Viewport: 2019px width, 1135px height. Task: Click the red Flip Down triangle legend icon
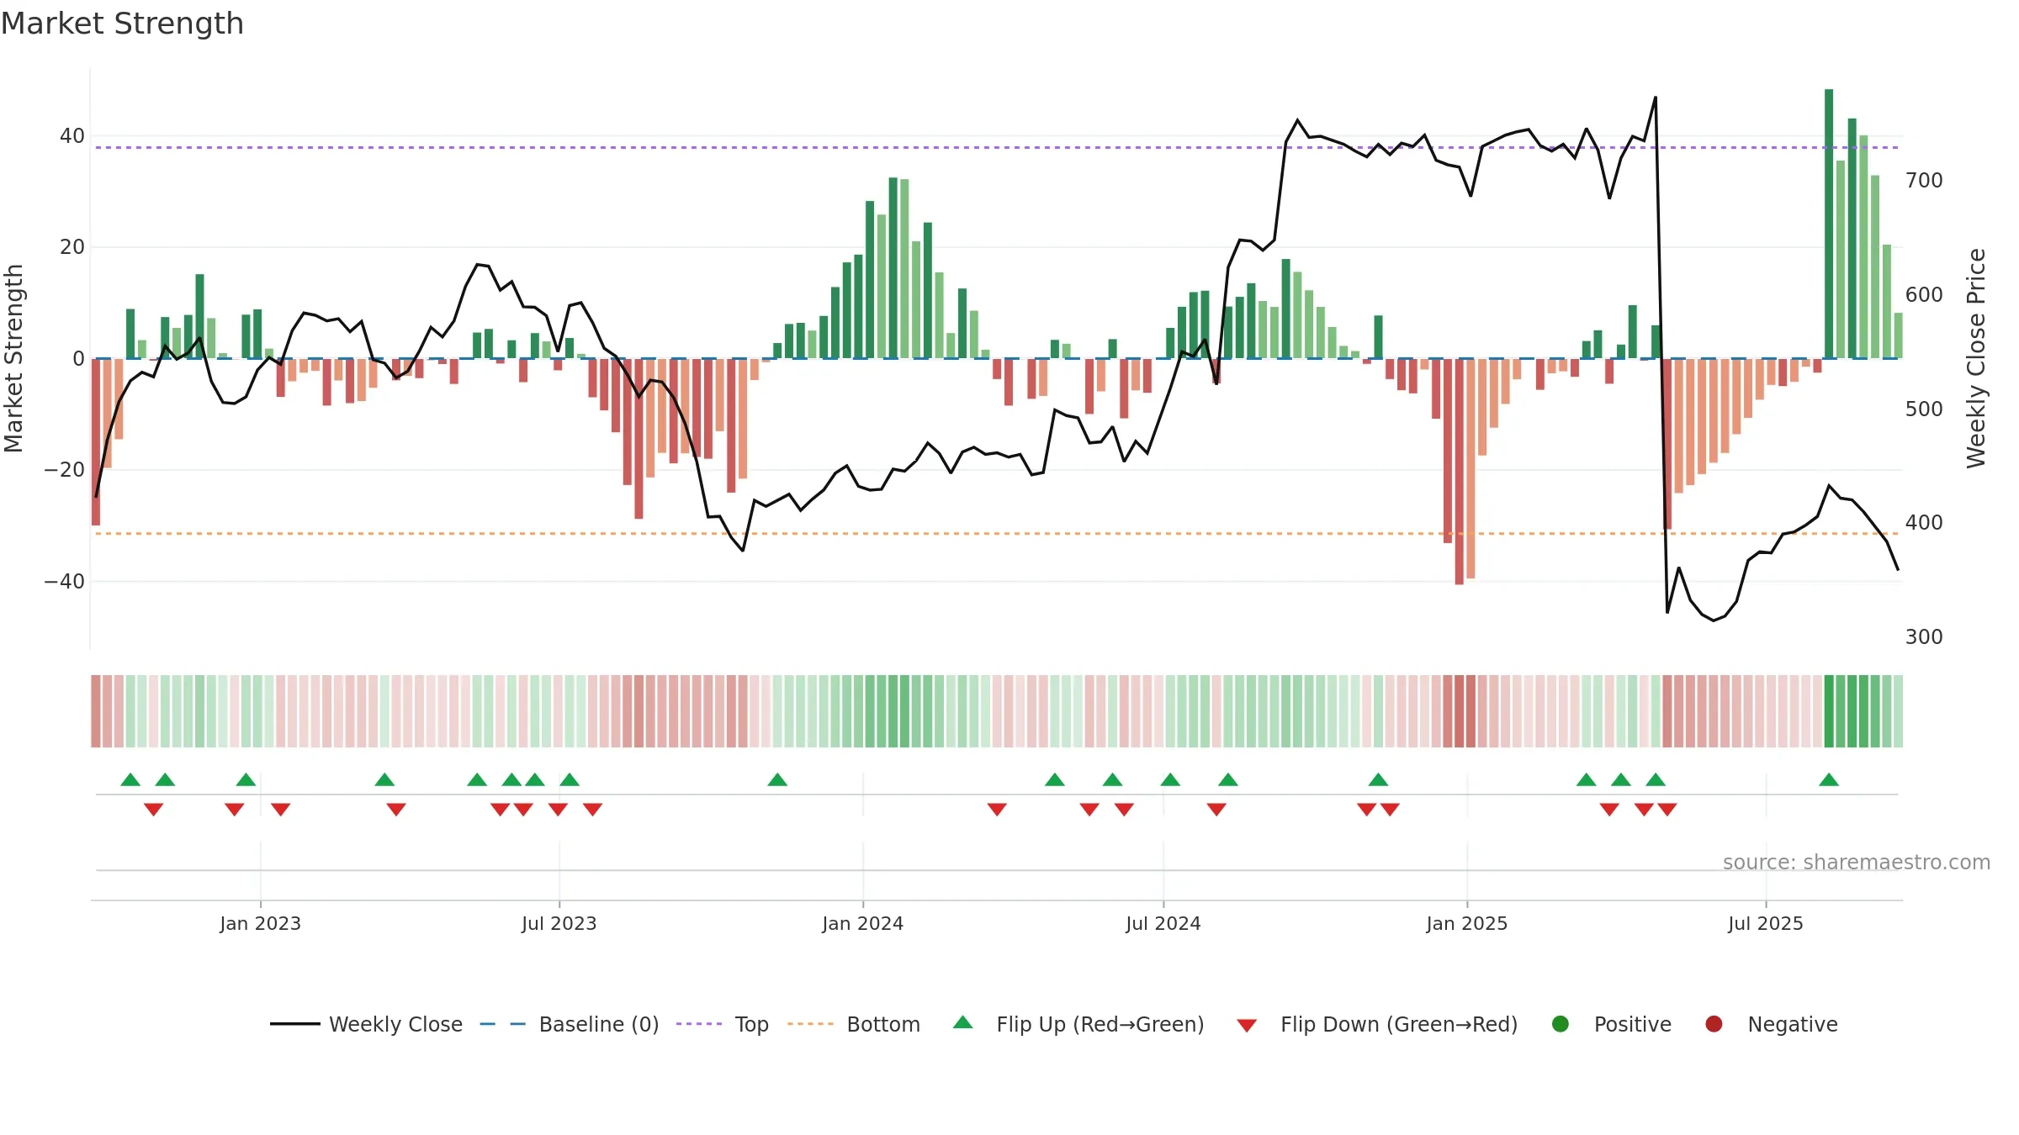tap(1247, 1026)
